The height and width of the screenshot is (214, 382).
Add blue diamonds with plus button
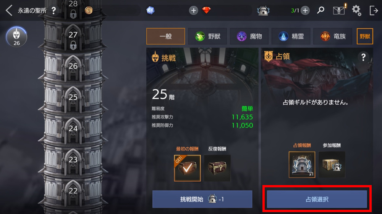[x=193, y=11]
